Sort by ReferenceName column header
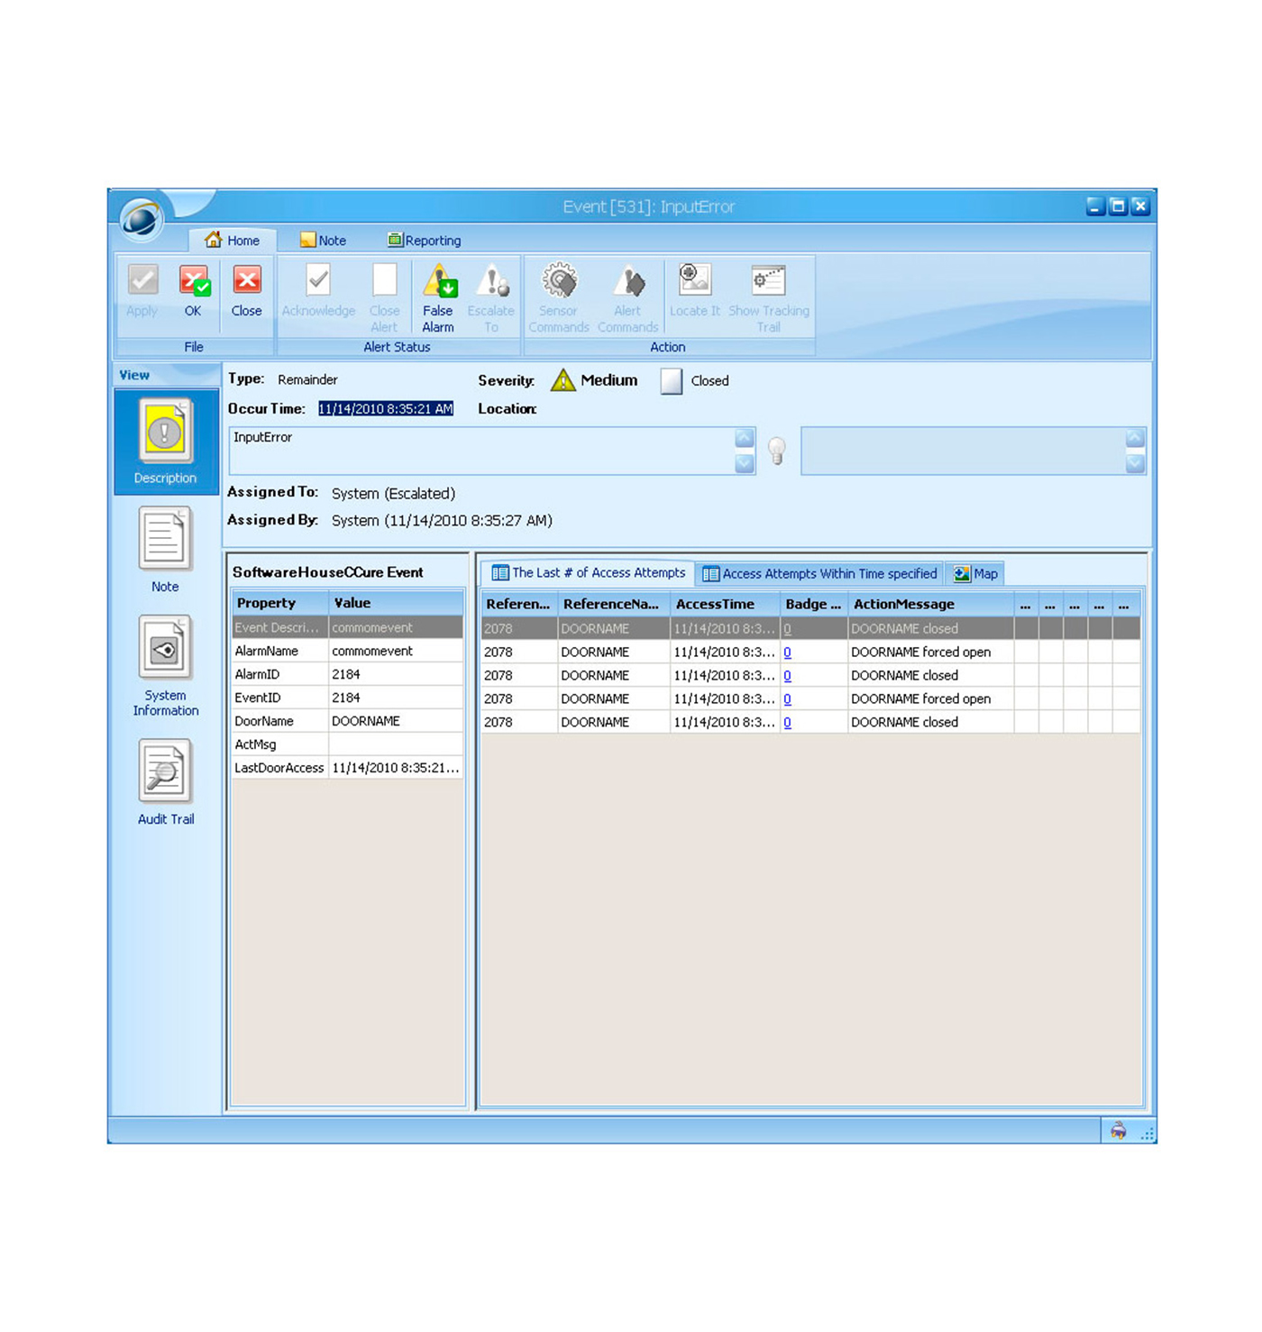The width and height of the screenshot is (1262, 1332). (613, 604)
